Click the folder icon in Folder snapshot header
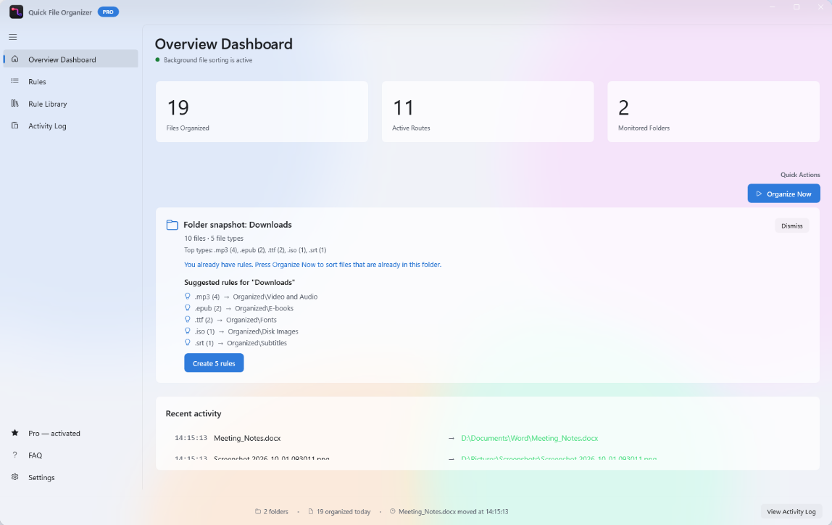Viewport: 832px width, 525px height. (x=172, y=225)
